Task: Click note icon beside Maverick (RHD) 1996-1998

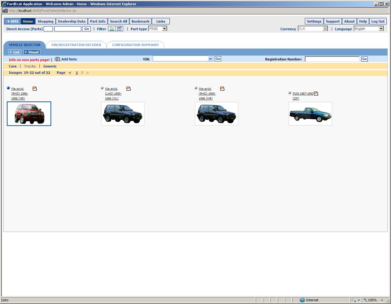Action: coord(35,89)
